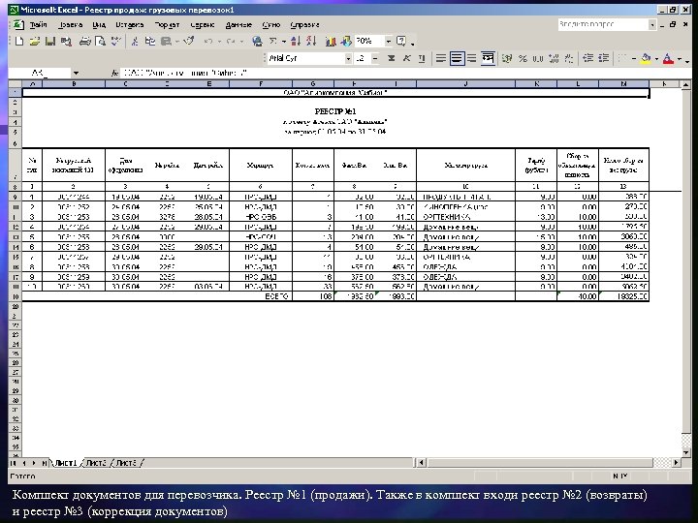
Task: Click the help question input box
Action: (x=603, y=25)
